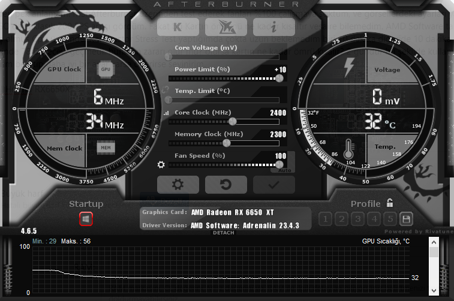Click the lightning bolt voltage icon
454x301 pixels.
tap(349, 67)
